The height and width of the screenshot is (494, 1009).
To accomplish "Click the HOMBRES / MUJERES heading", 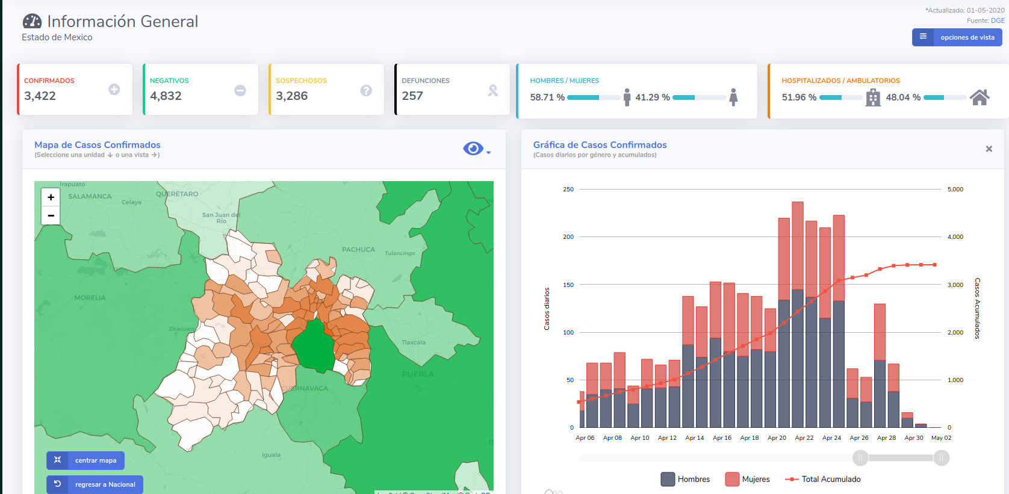I will click(564, 81).
